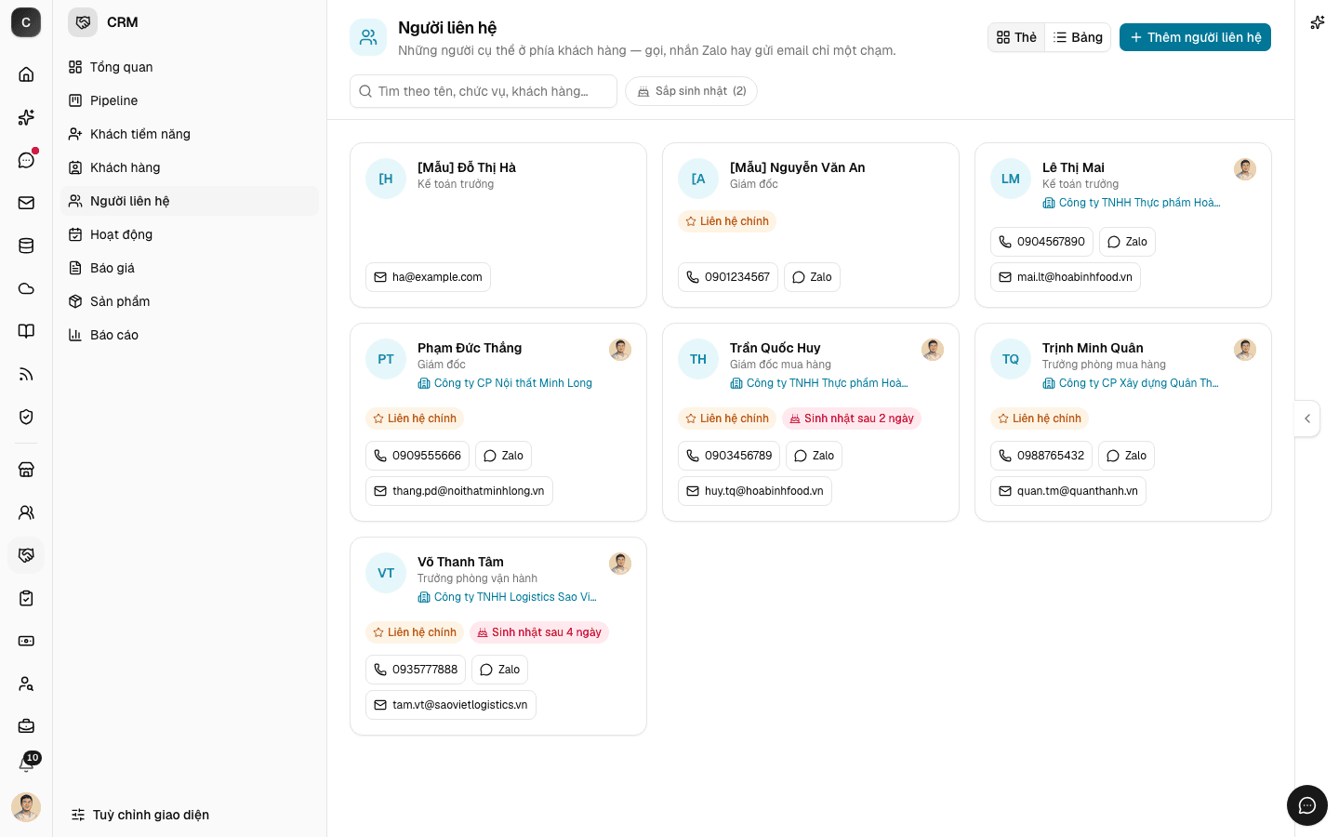Switch to Thẻ card view

[x=1016, y=37]
